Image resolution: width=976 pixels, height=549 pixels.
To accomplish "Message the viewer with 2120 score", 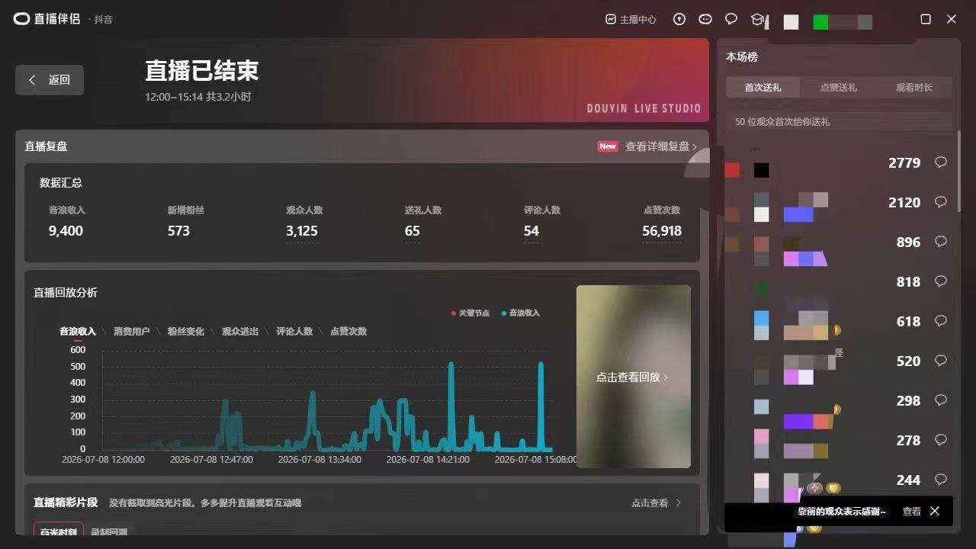I will pyautogui.click(x=941, y=202).
